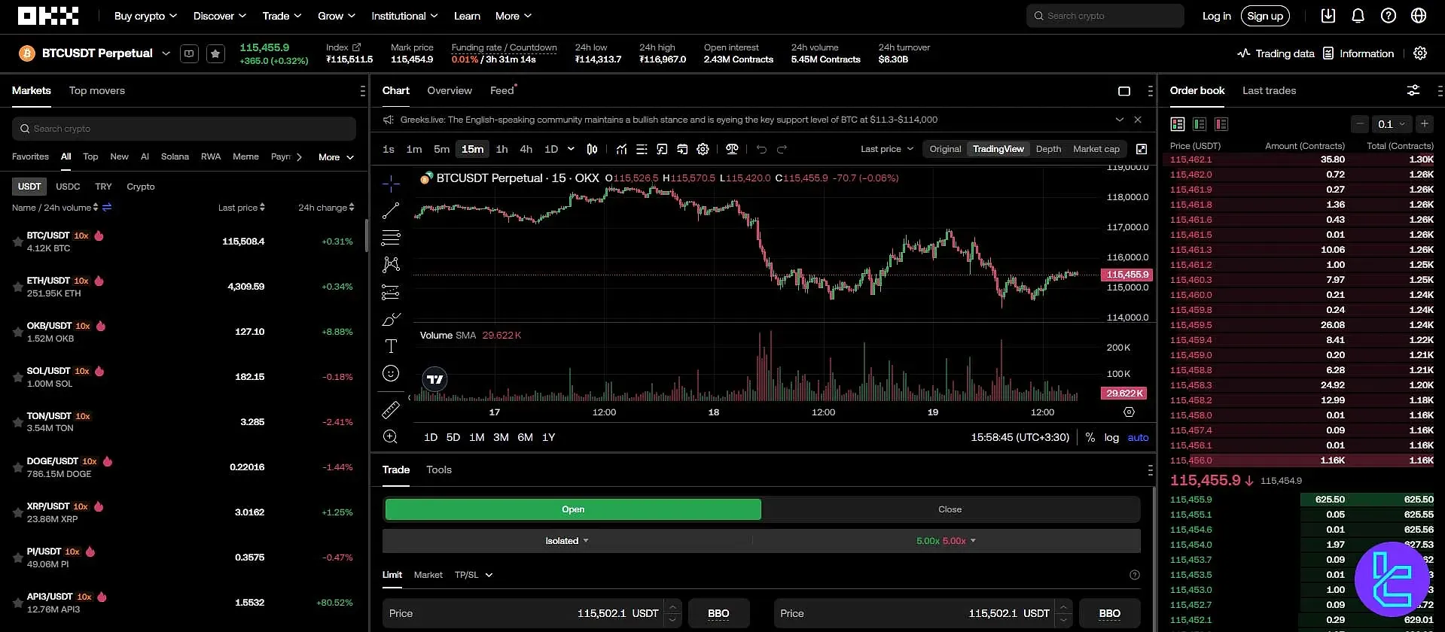Switch chart to Original view

pyautogui.click(x=945, y=149)
